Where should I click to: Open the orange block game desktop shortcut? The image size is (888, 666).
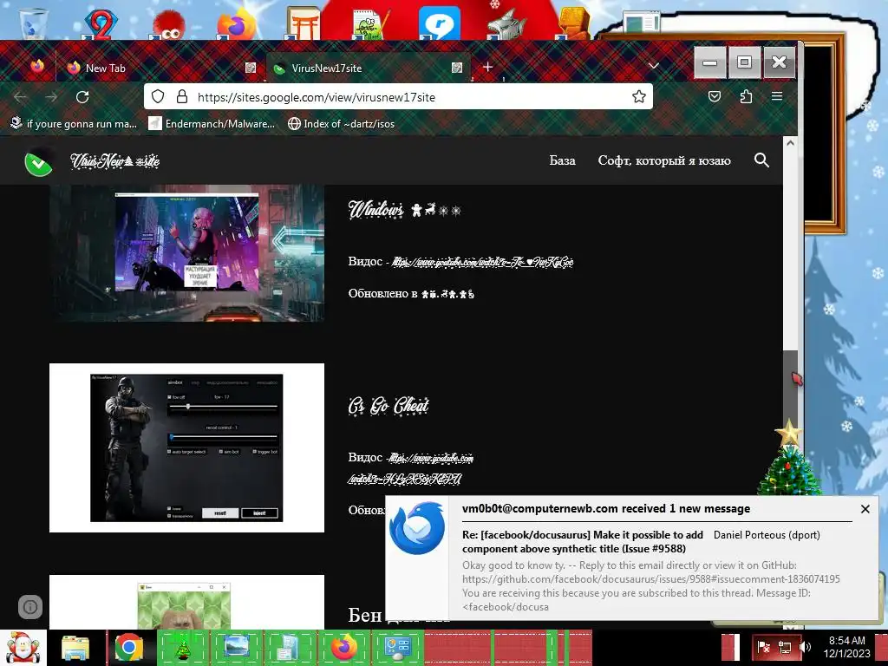pyautogui.click(x=573, y=23)
